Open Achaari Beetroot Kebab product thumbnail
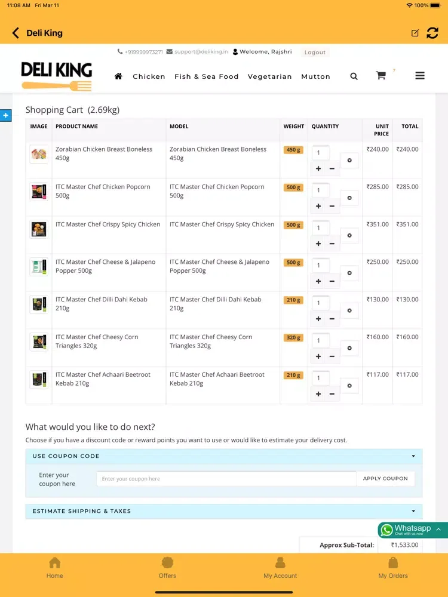The image size is (448, 597). [39, 380]
